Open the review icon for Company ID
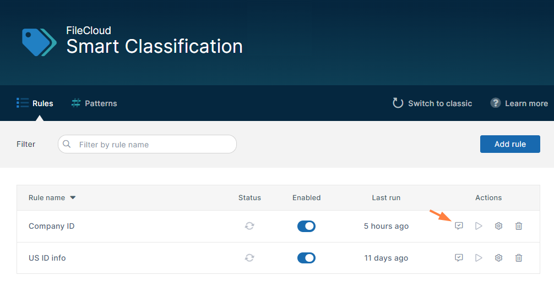 point(459,226)
